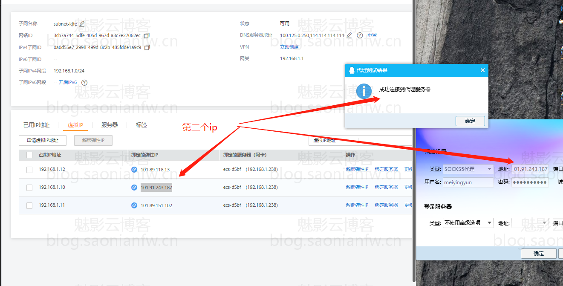Click 绑定服务器 link in 192.168.1.12 row
The image size is (563, 286).
(x=386, y=170)
